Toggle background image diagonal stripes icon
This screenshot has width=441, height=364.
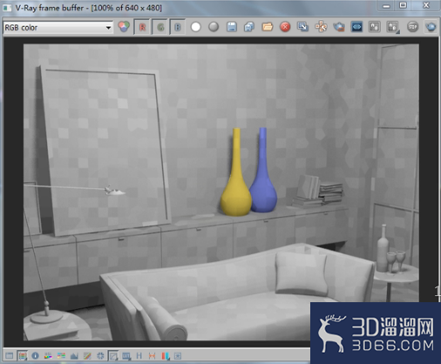[87, 355]
